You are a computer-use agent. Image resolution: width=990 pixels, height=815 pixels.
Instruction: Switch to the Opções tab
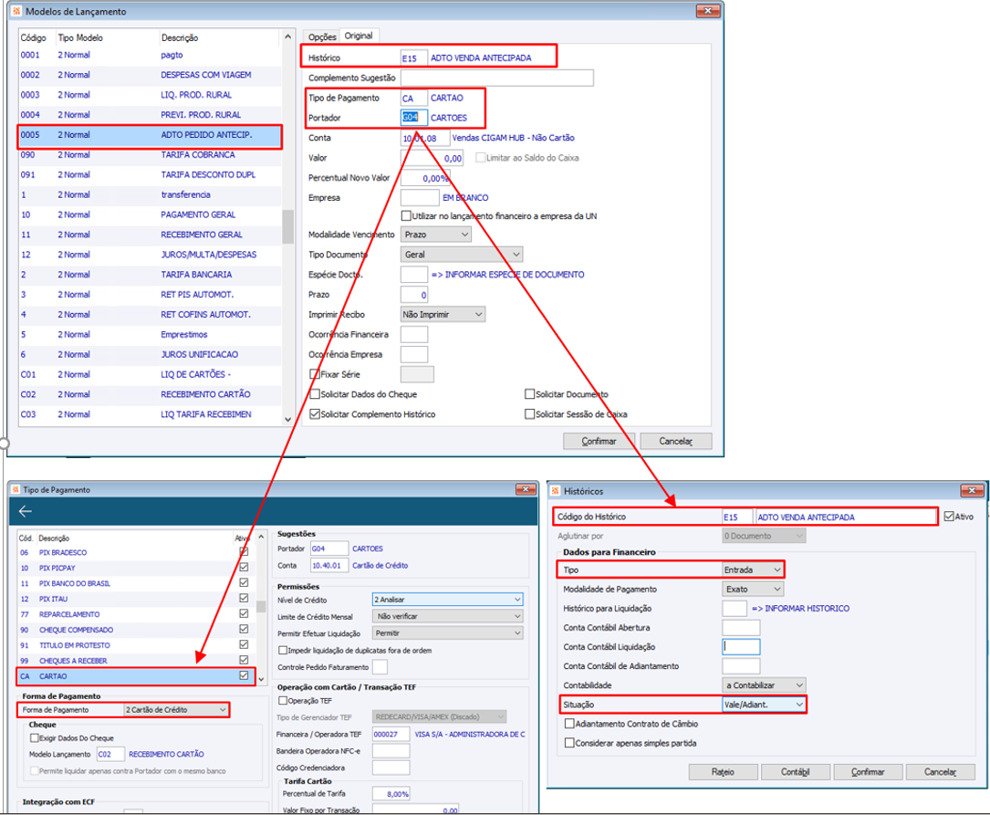(x=322, y=37)
